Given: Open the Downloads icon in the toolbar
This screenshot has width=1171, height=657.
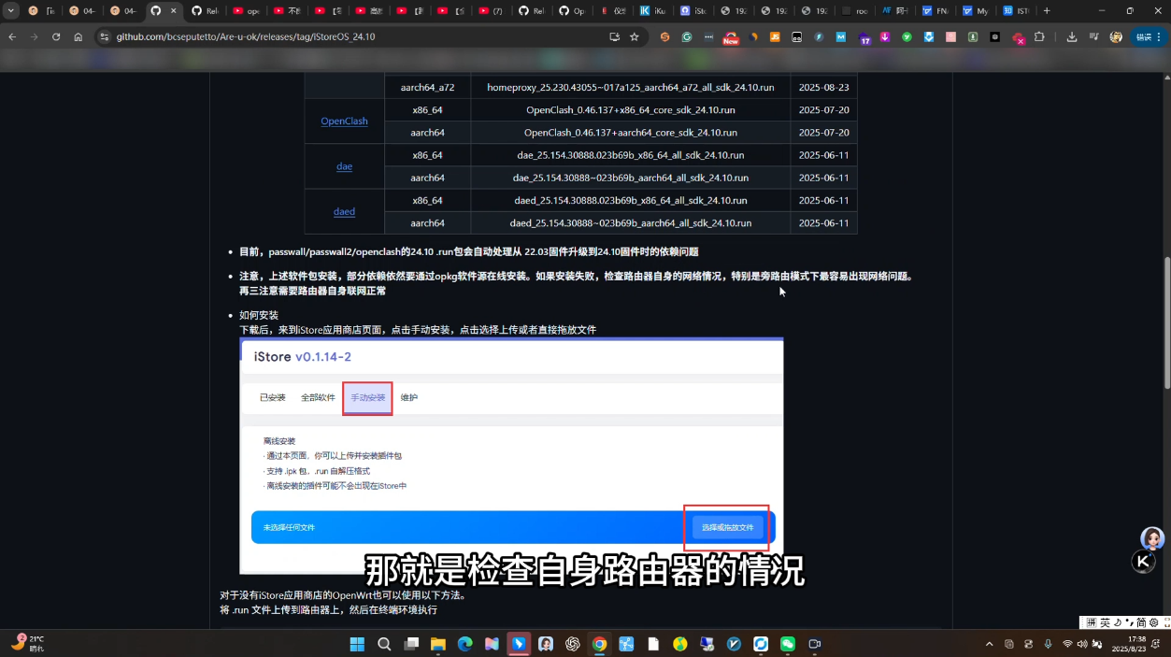Looking at the screenshot, I should pyautogui.click(x=1072, y=37).
